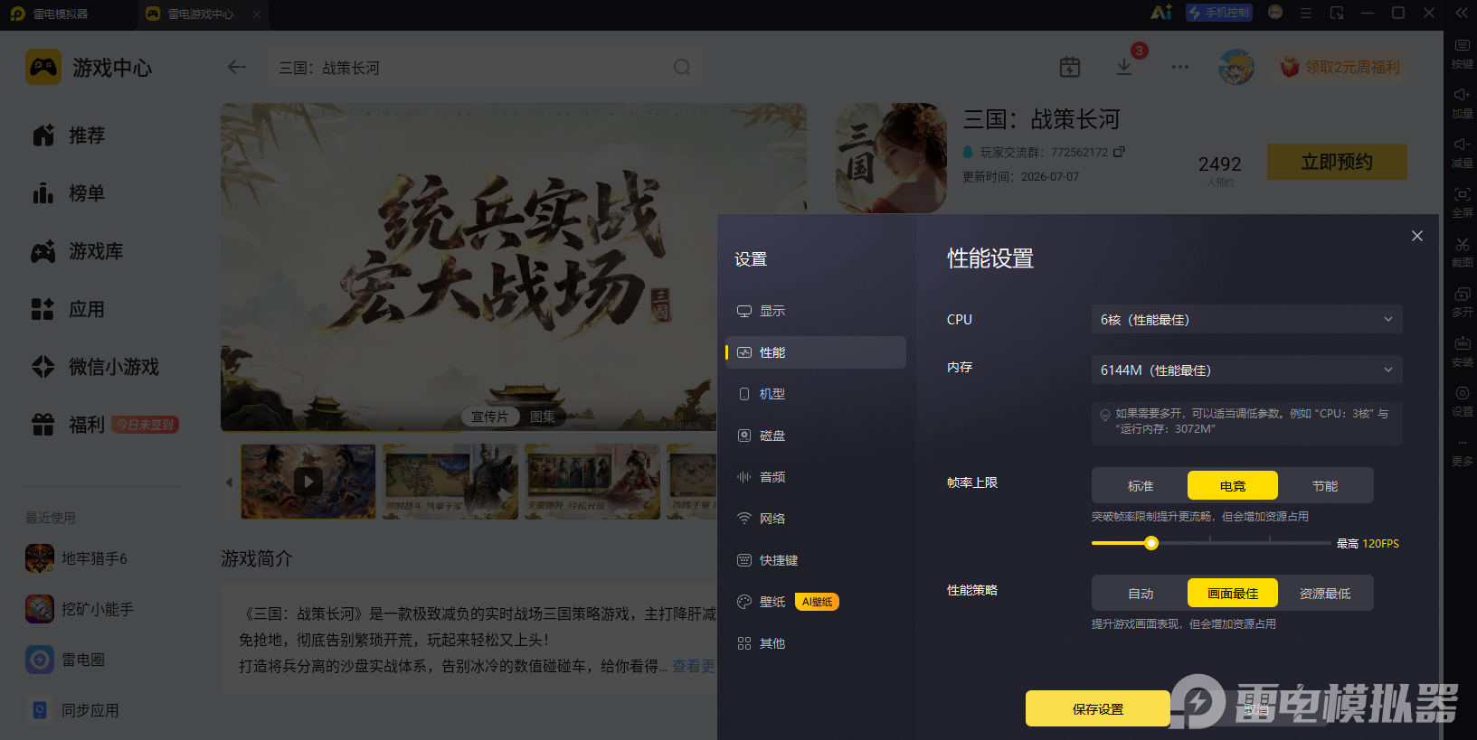Open the 显示 settings section
Viewport: 1477px width, 740px height.
(816, 311)
